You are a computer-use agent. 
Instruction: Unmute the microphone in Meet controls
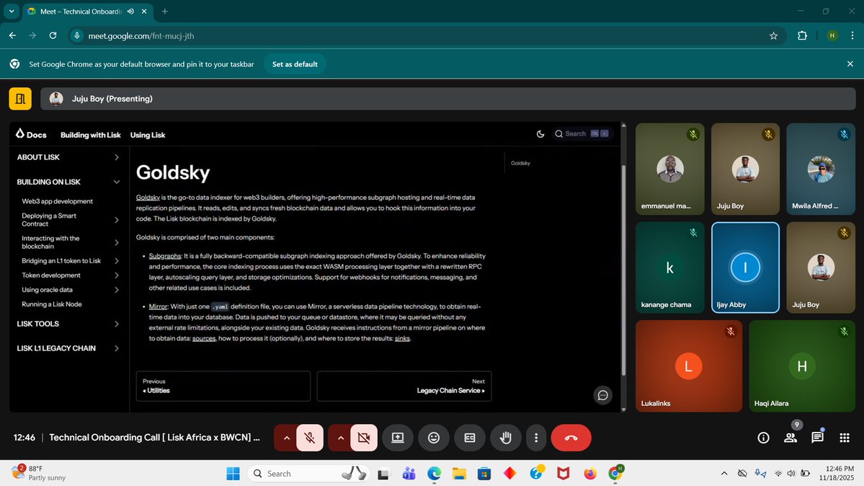310,438
